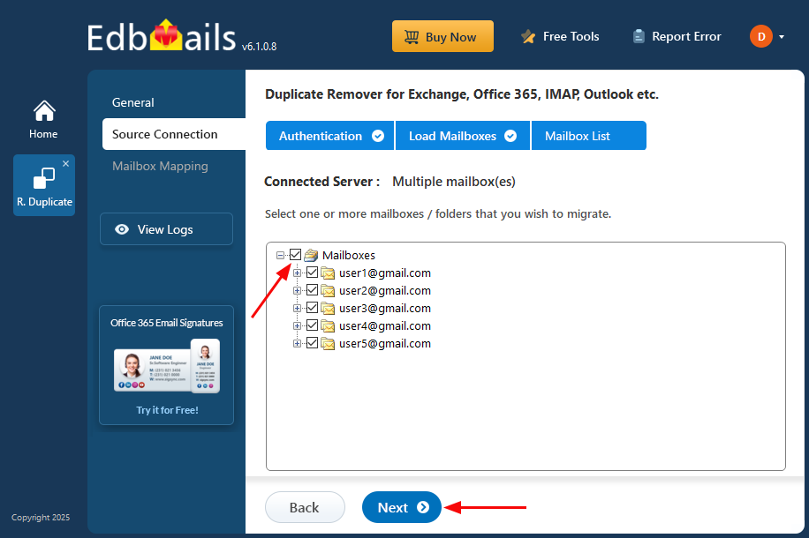Screen dimensions: 809x538
Task: Collapse the Mailboxes tree root node
Action: (281, 255)
